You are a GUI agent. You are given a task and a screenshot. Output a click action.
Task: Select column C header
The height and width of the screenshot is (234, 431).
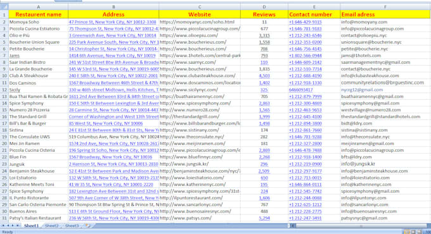[199, 7]
